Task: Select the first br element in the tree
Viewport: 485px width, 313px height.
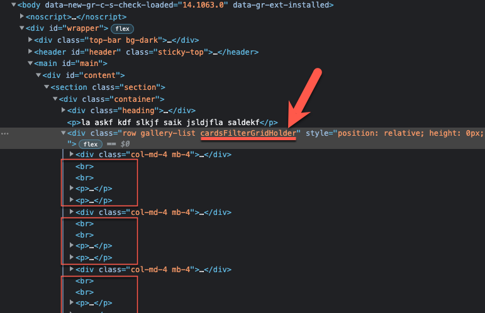Action: (84, 167)
